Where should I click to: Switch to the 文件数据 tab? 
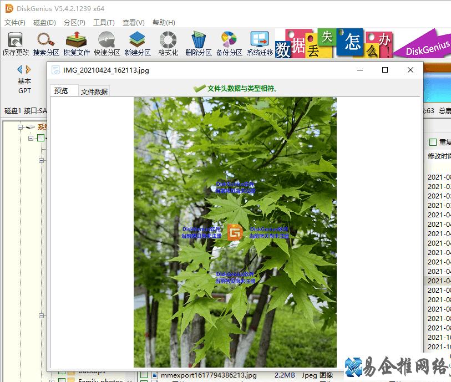click(x=94, y=91)
